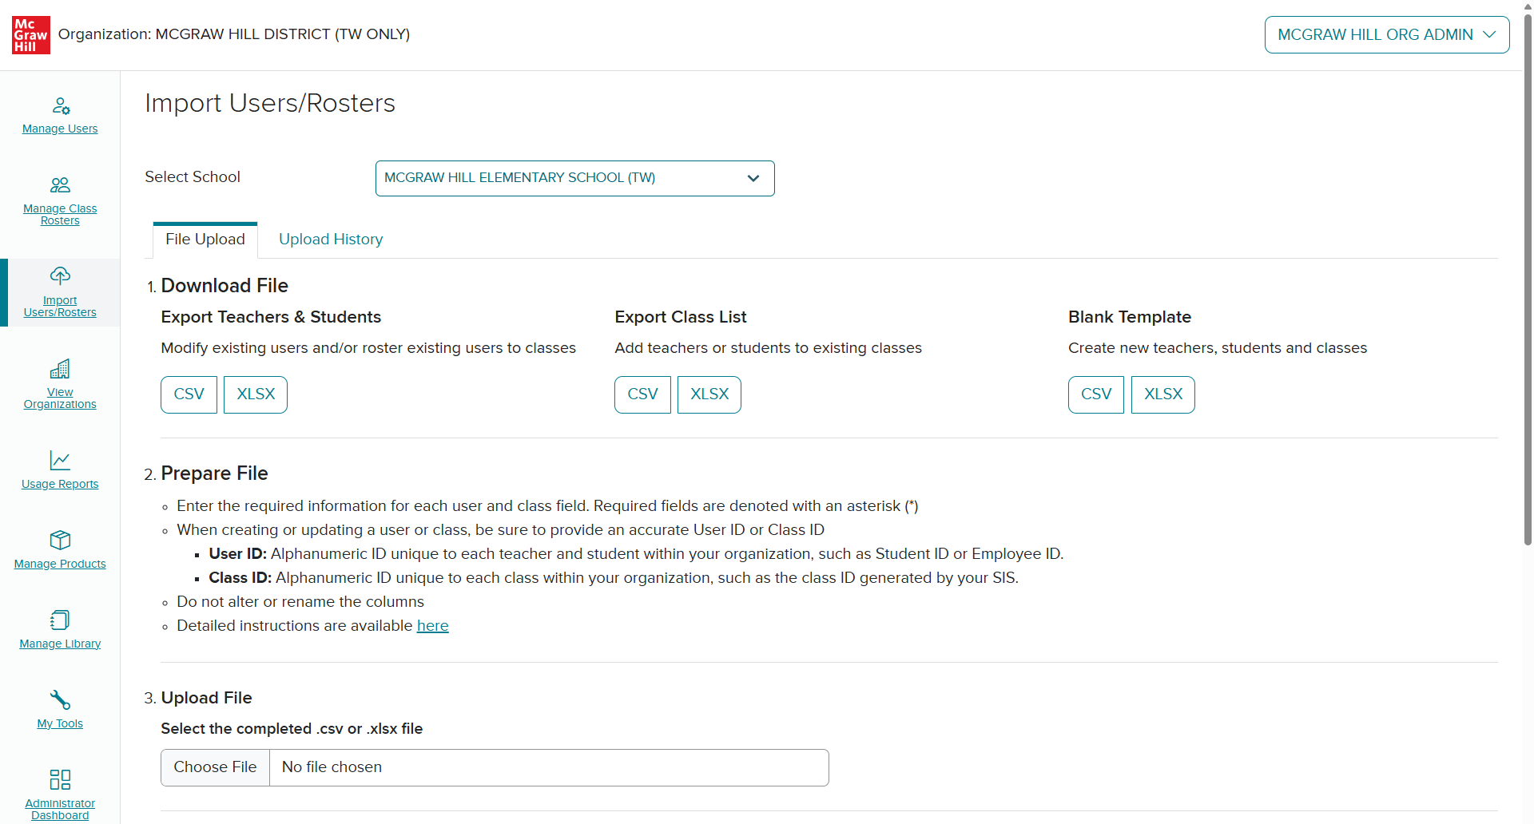
Task: Click the Choose File button
Action: 215,767
